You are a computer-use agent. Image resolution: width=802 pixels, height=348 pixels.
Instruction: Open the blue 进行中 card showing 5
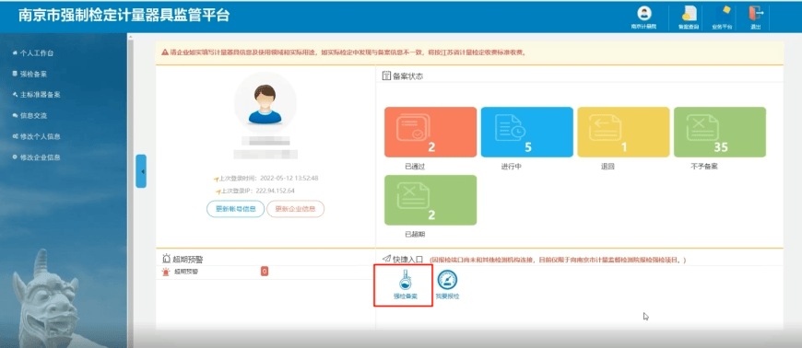click(526, 132)
